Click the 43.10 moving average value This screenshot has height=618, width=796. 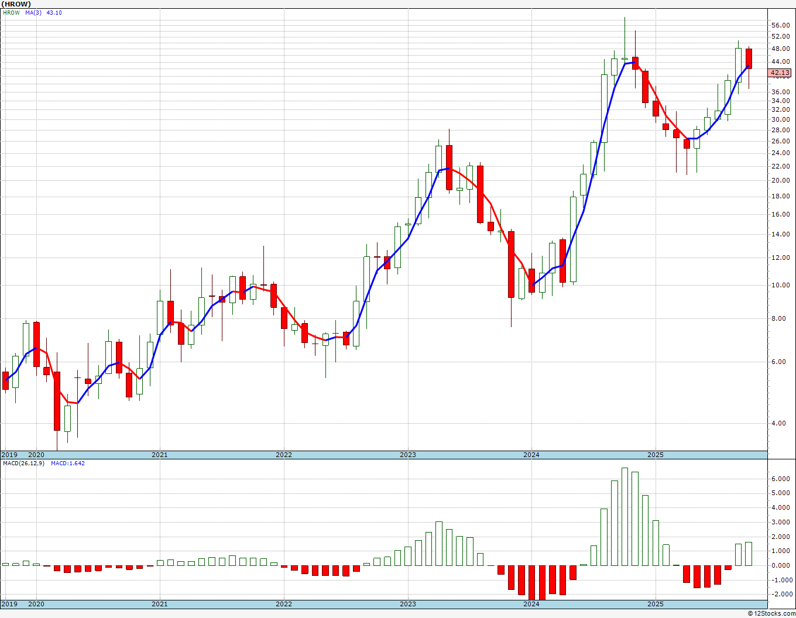pos(54,12)
